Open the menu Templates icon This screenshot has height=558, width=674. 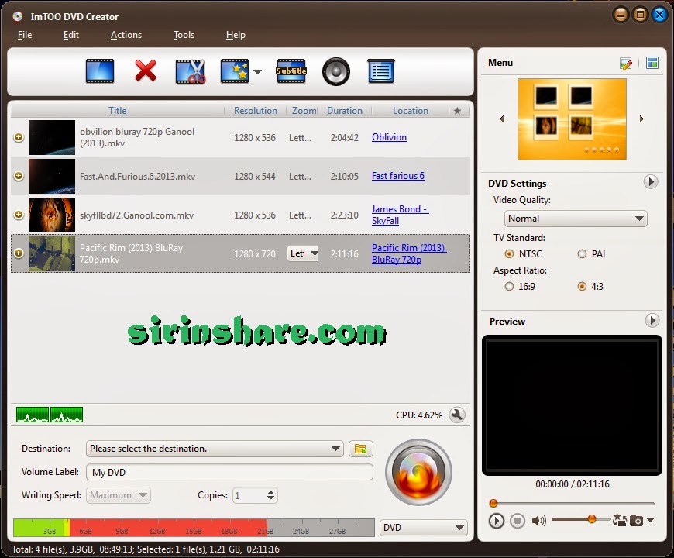pos(652,64)
